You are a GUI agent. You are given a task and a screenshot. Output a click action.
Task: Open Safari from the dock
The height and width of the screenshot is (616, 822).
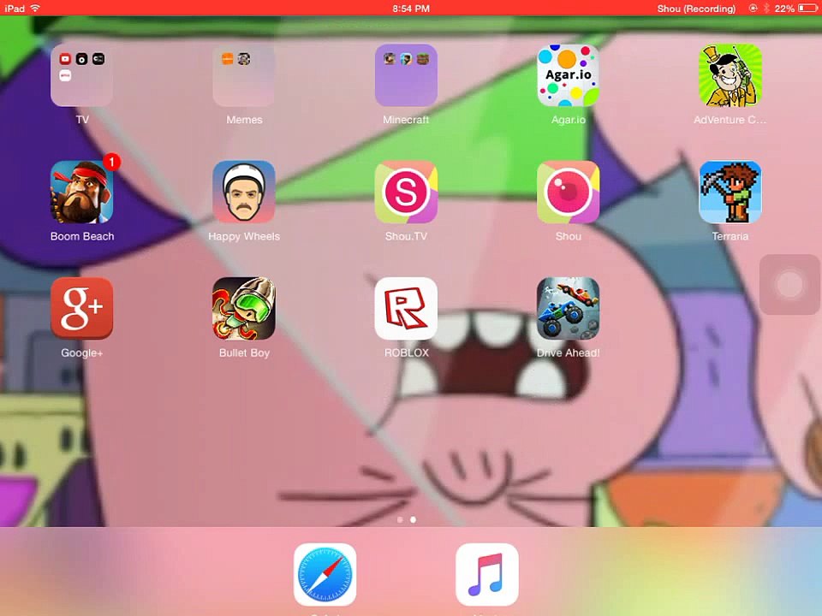(325, 575)
